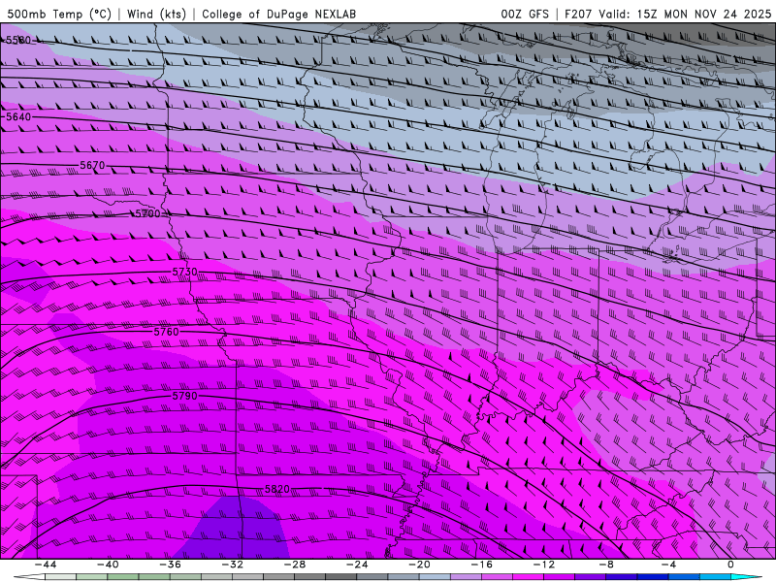Image resolution: width=776 pixels, height=582 pixels.
Task: Click the 5670 height contour label
Action: click(x=92, y=165)
